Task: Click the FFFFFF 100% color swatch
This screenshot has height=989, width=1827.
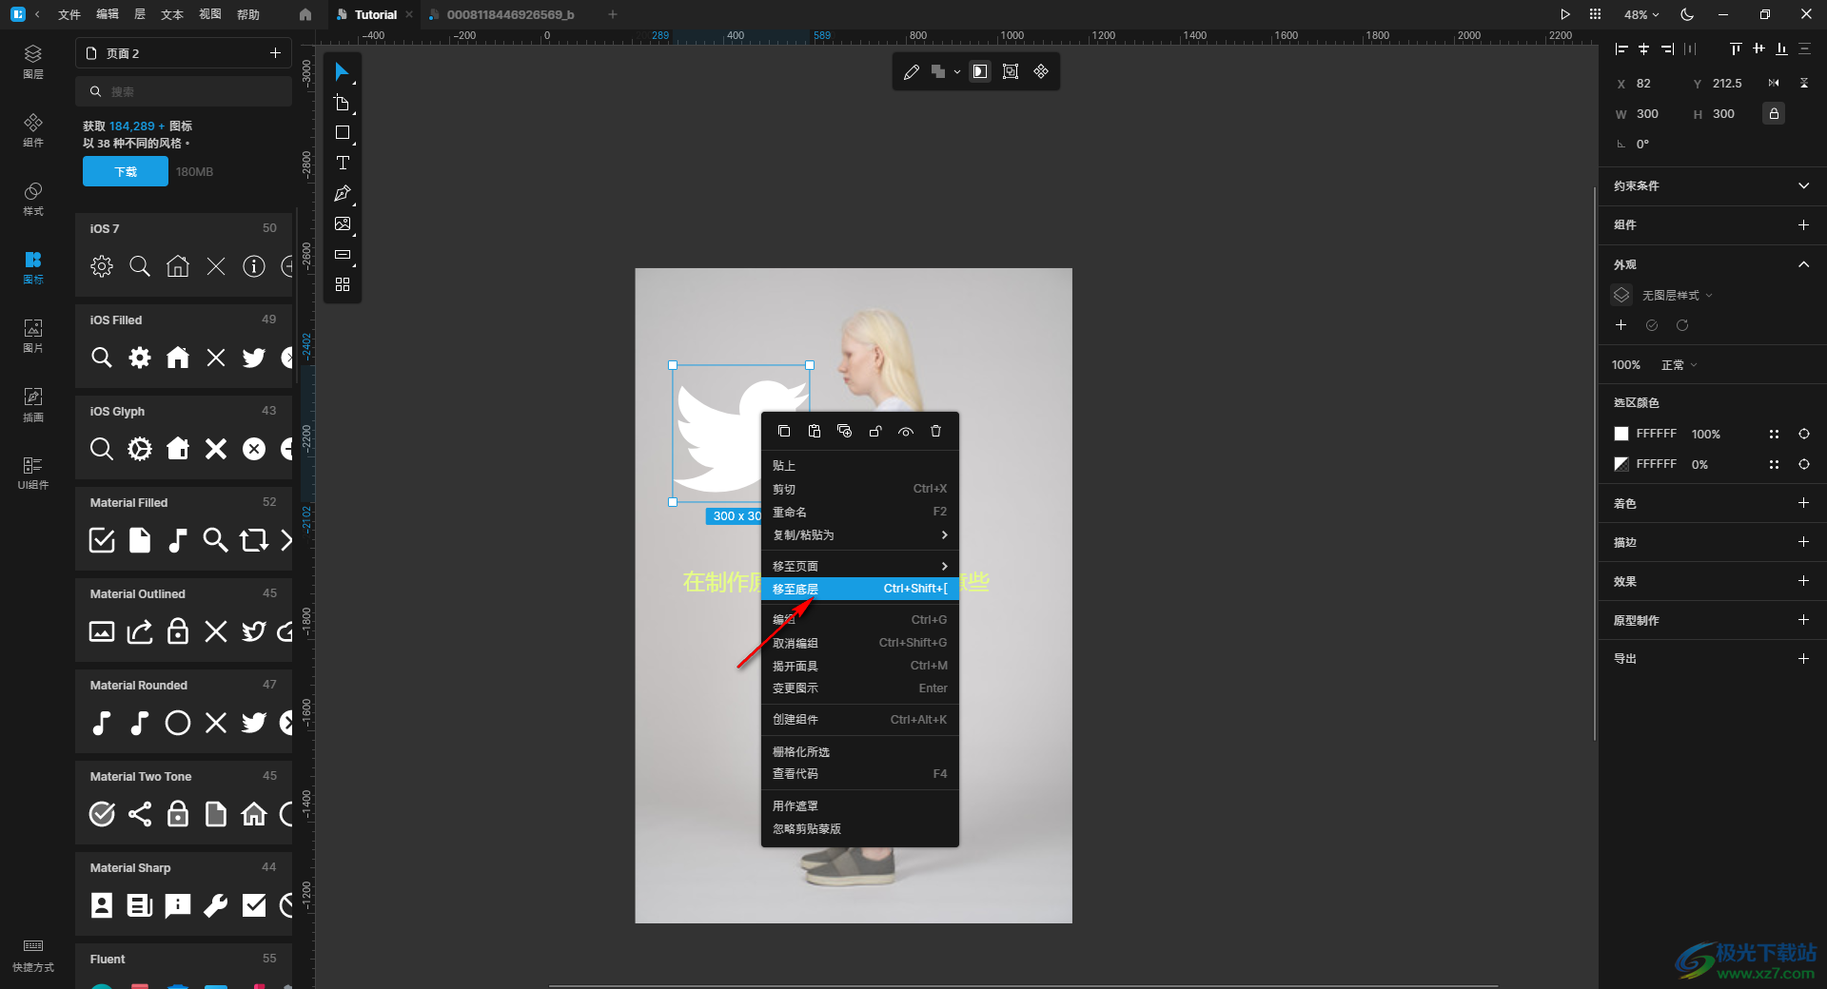Action: pyautogui.click(x=1621, y=435)
